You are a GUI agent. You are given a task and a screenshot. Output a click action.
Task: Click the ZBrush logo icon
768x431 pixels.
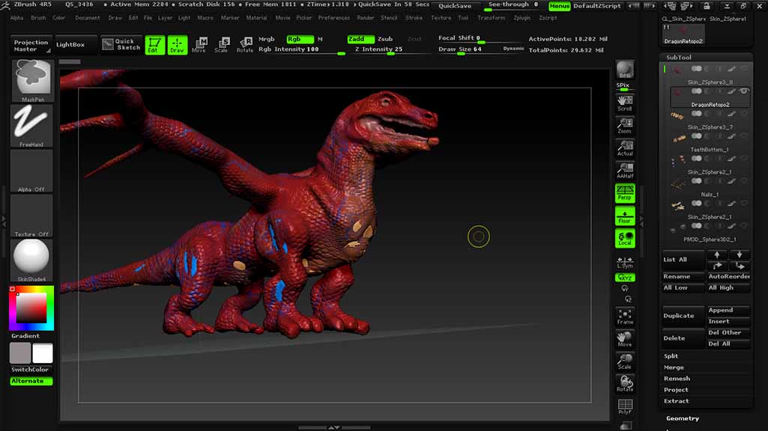tap(5, 5)
